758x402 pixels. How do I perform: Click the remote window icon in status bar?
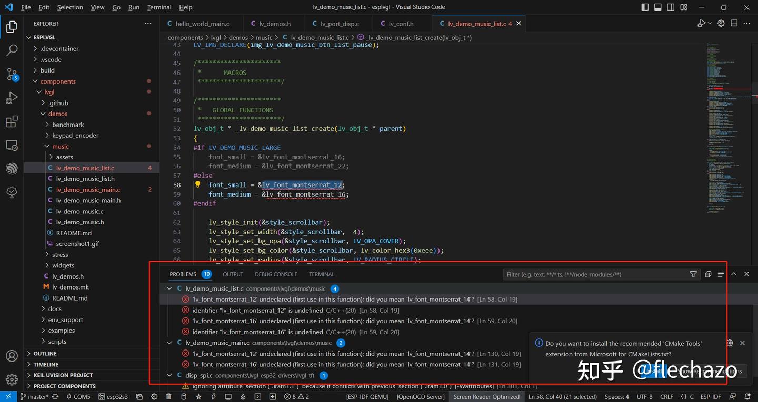(x=8, y=397)
